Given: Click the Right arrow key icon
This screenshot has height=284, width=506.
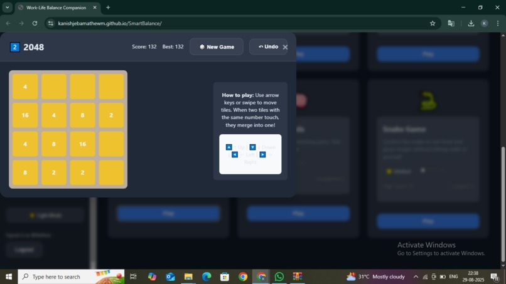Looking at the screenshot, I should [262, 155].
